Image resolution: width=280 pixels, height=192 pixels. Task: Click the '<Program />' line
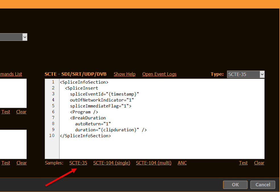(x=84, y=112)
